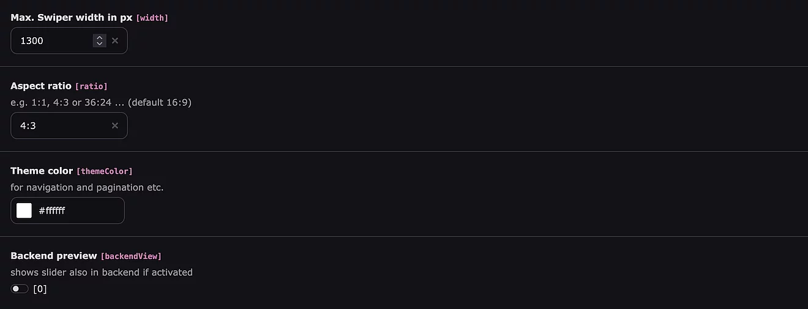Click the "Theme color" heading label

click(42, 171)
